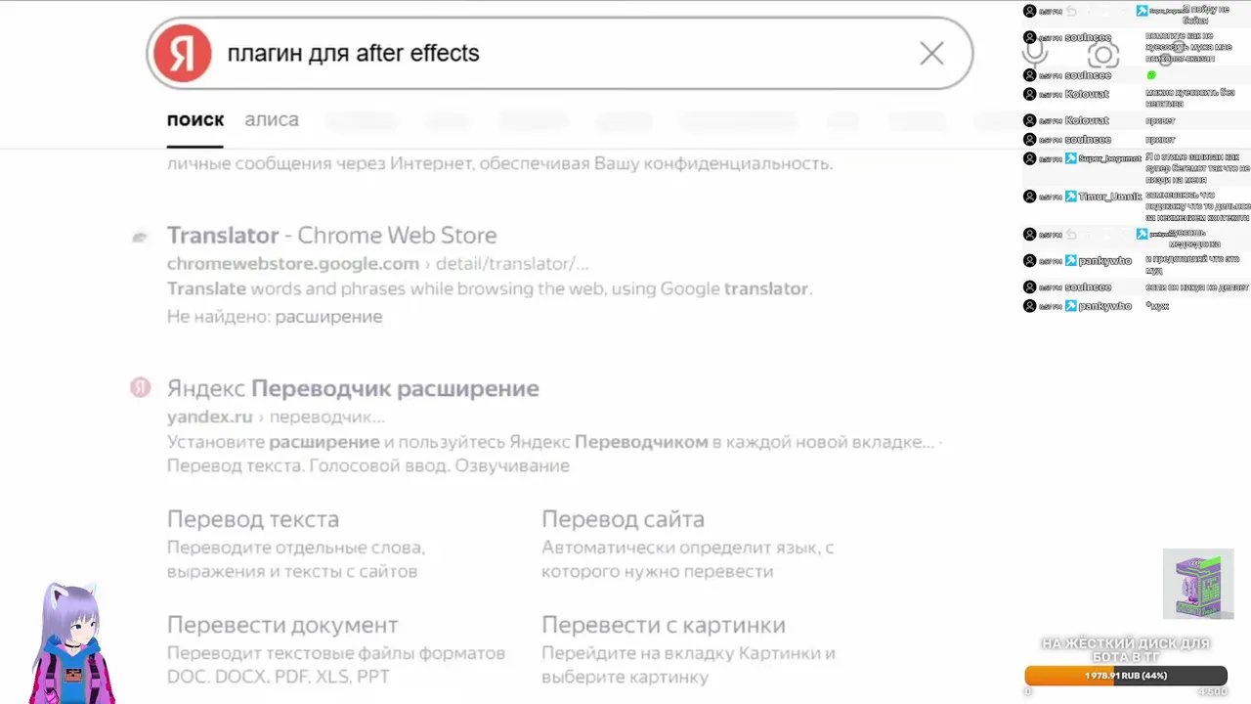Click the badge icon next to Super_begemot
Image resolution: width=1251 pixels, height=704 pixels.
[x=1071, y=158]
